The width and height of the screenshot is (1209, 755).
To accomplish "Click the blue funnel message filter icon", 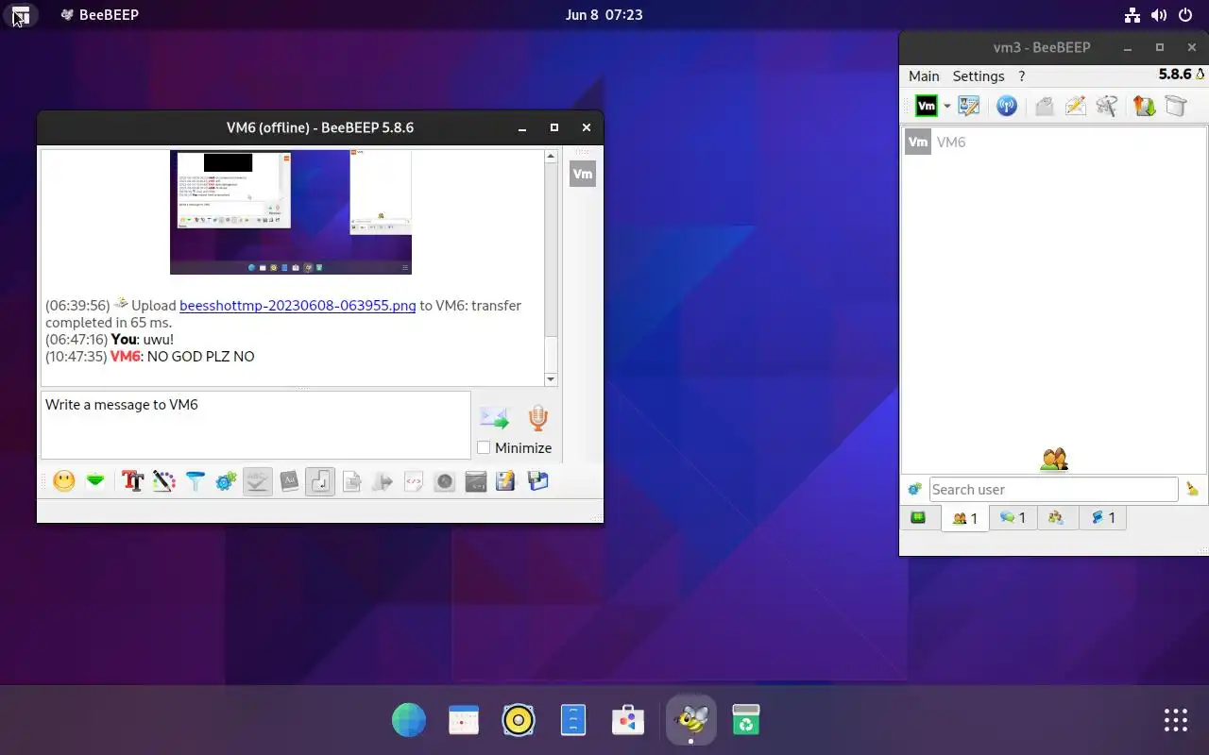I will click(x=195, y=481).
